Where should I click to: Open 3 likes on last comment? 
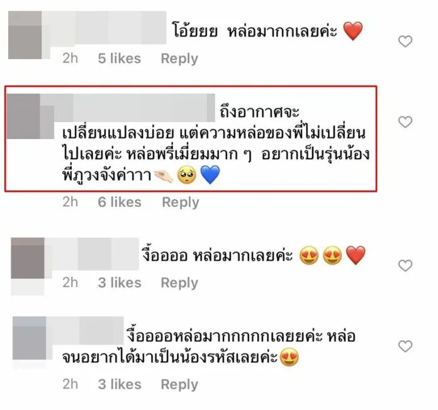coord(120,384)
